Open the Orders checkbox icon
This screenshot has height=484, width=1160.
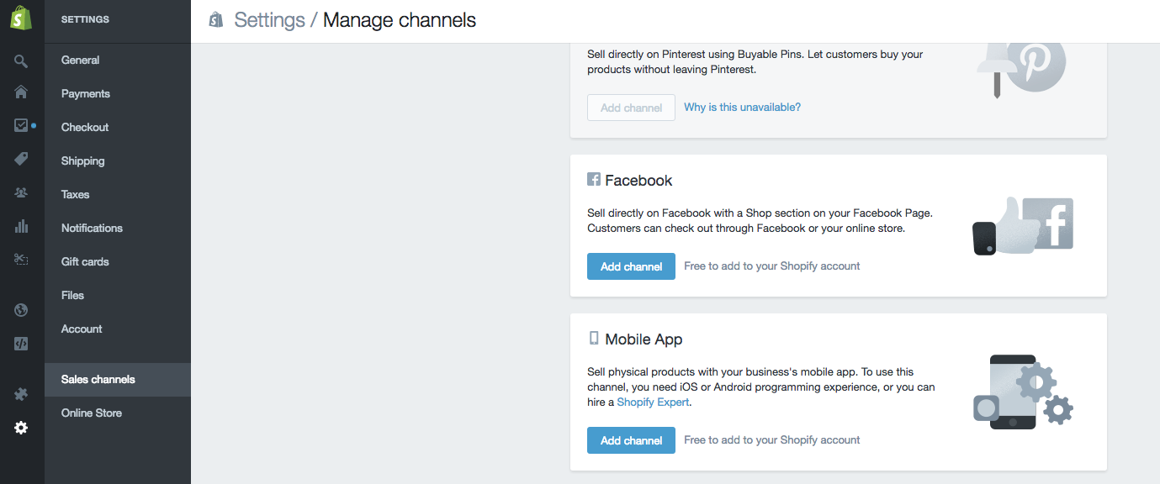21,125
